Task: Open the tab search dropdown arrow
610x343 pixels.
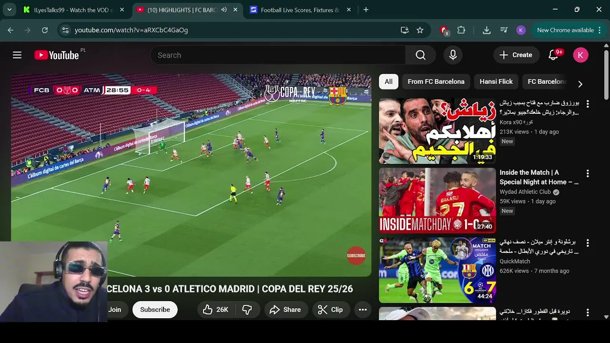Action: tap(9, 10)
